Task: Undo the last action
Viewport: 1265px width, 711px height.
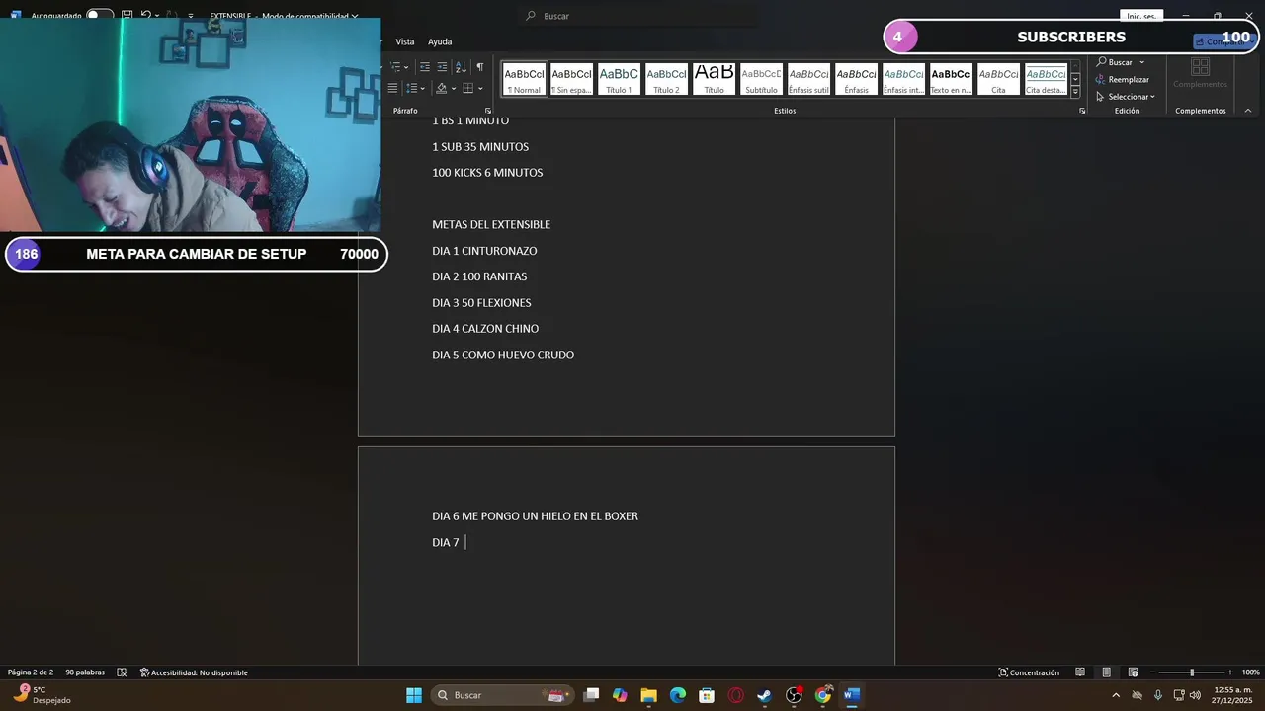Action: pyautogui.click(x=146, y=16)
